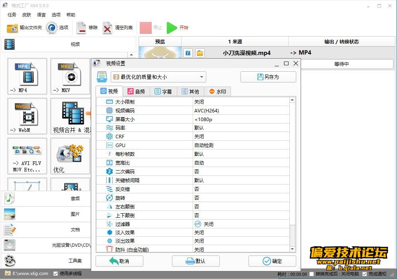Choose the -> WebM format tile
Screen dimensions: 397x279
[x=27, y=116]
